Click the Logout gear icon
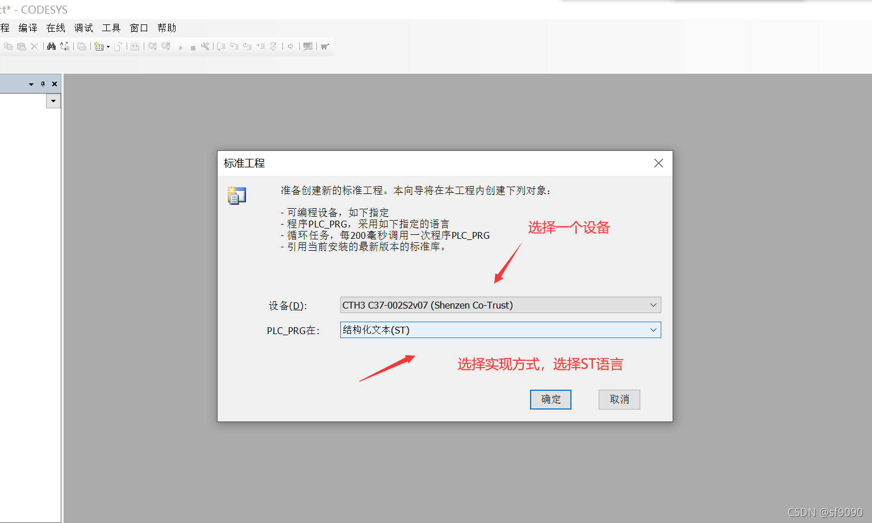Viewport: 872px width, 523px height. [166, 47]
